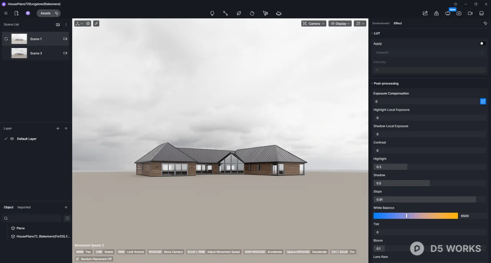Click the White Balance 6500 value
The height and width of the screenshot is (263, 491).
point(465,216)
